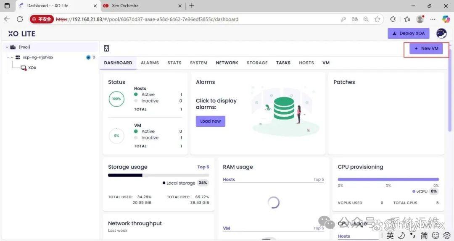The image size is (454, 241).
Task: Switch to the Xen Orchestra browser tab
Action: pos(143,6)
